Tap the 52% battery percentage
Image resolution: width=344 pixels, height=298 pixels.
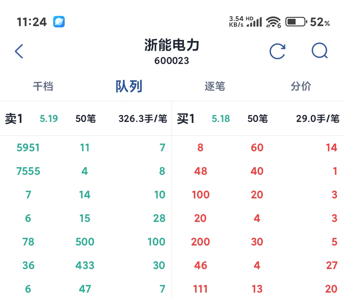pyautogui.click(x=320, y=22)
